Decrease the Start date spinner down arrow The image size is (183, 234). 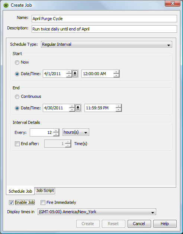point(69,76)
